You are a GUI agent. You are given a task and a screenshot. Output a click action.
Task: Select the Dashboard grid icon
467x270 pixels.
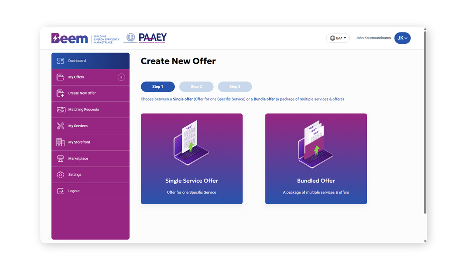coord(60,61)
